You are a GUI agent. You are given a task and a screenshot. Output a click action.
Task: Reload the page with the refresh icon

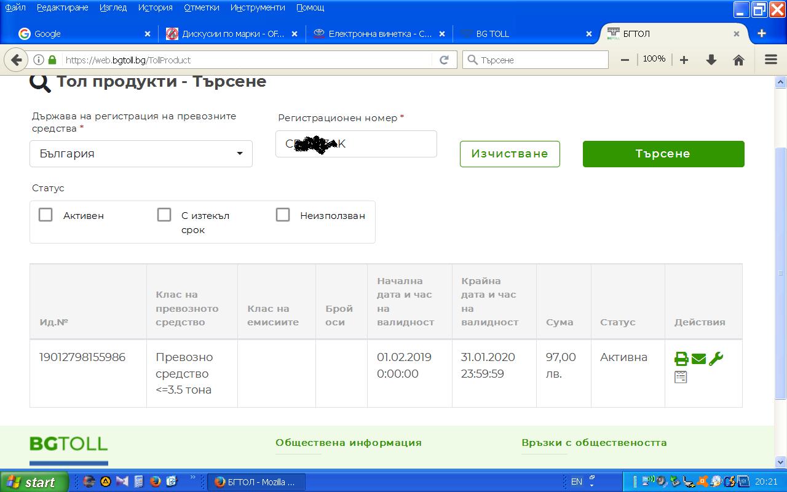[444, 60]
